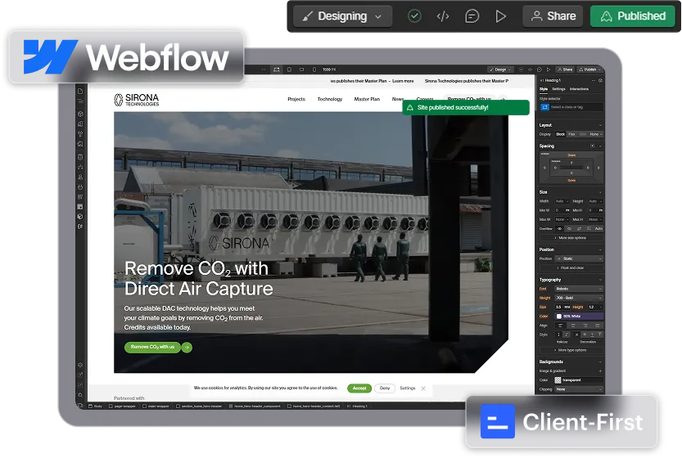Expand More size options
This screenshot has width=682, height=458.
click(572, 238)
